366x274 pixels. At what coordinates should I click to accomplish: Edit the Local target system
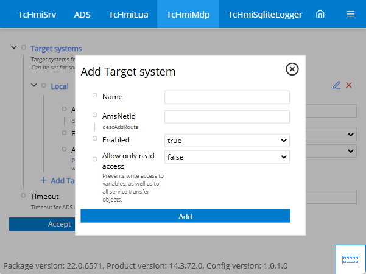(336, 85)
